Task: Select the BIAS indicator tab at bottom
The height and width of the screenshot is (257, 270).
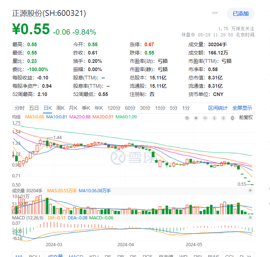Action: pos(213,256)
